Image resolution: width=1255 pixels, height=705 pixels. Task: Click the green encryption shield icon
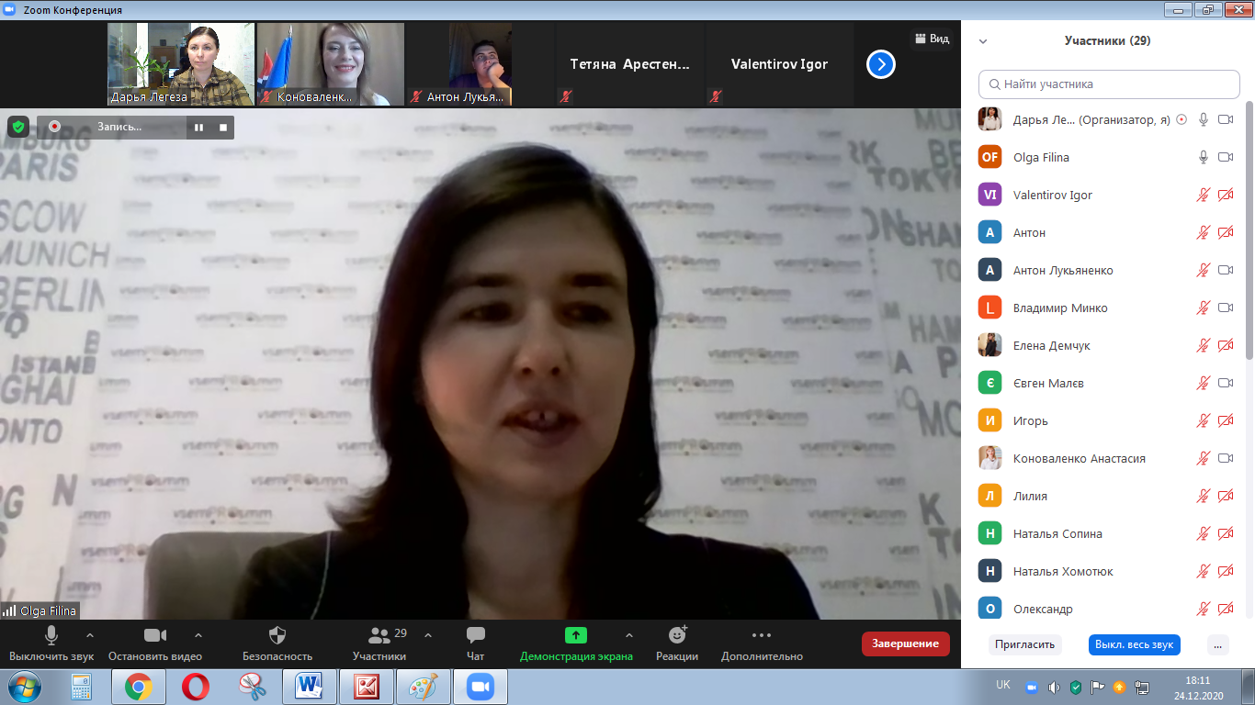point(18,127)
